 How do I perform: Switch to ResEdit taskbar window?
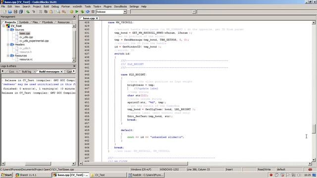coord(146,175)
